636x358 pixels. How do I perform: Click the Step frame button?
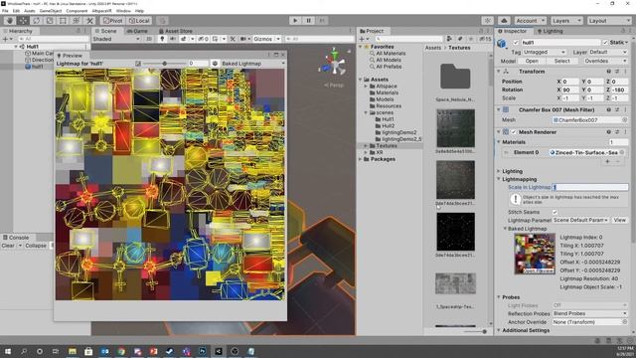[322, 20]
